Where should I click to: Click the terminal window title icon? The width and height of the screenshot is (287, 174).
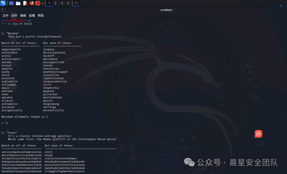pos(3,10)
